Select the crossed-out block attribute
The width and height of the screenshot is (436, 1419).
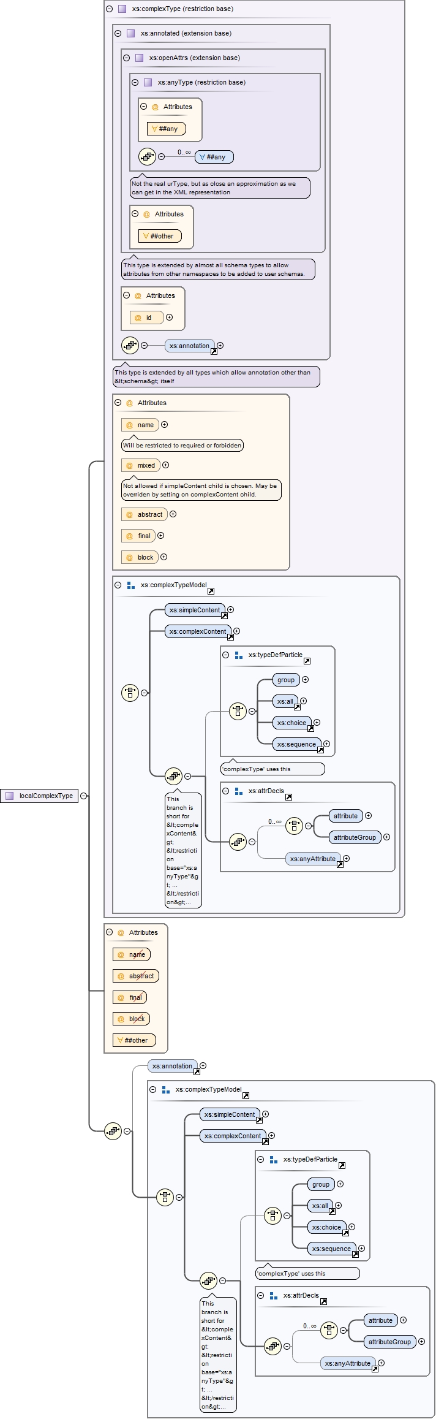click(x=131, y=1019)
